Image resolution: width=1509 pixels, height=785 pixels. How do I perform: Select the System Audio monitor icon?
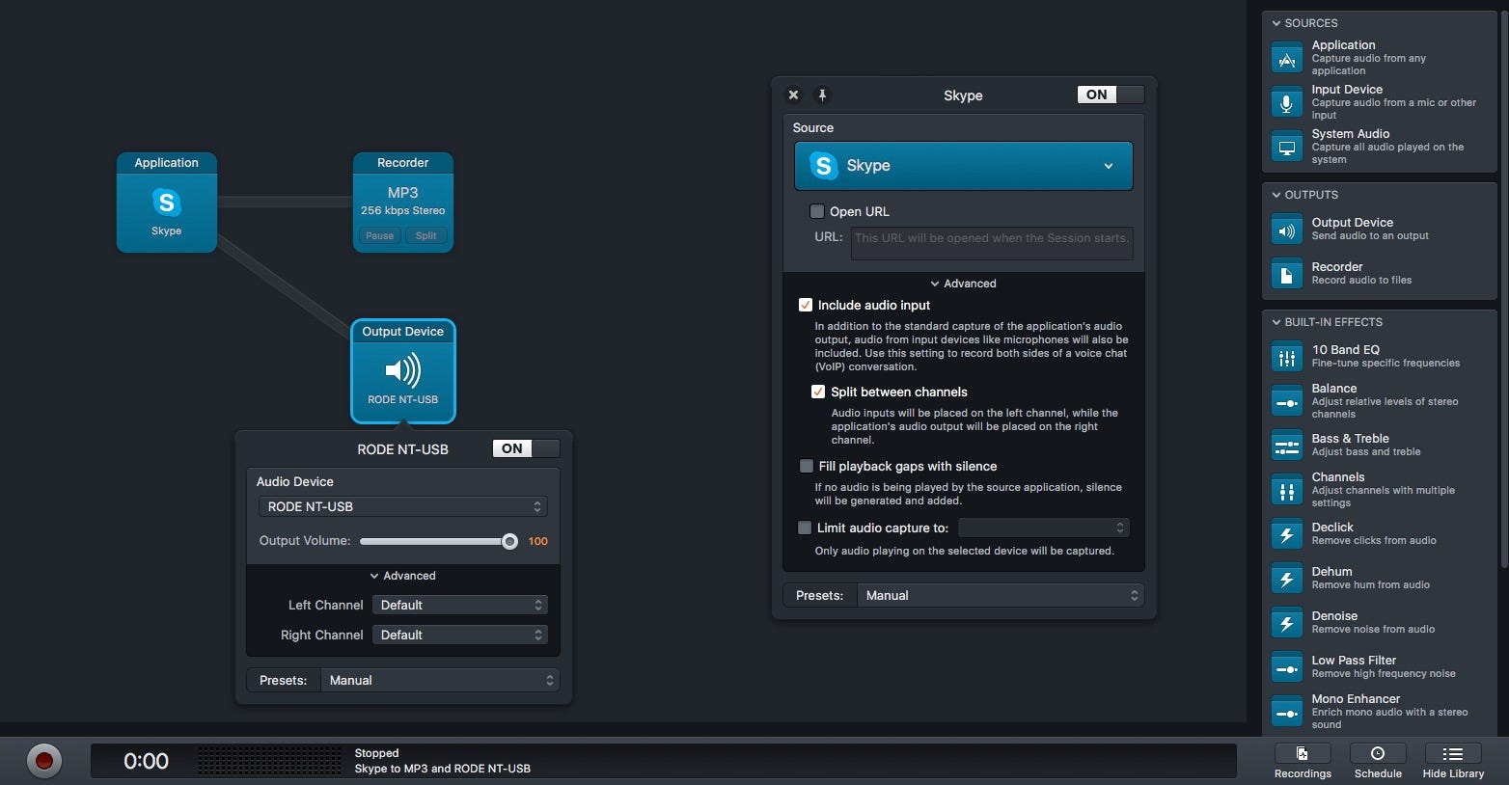coord(1287,147)
